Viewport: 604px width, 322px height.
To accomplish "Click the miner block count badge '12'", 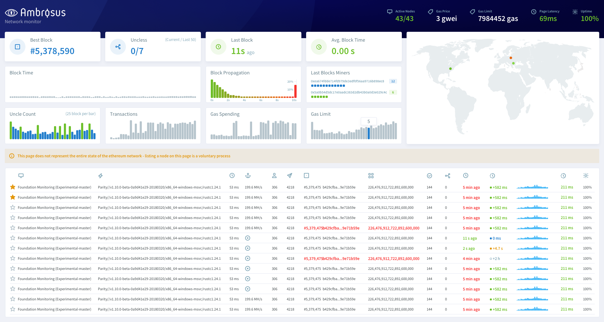I will pyautogui.click(x=393, y=81).
